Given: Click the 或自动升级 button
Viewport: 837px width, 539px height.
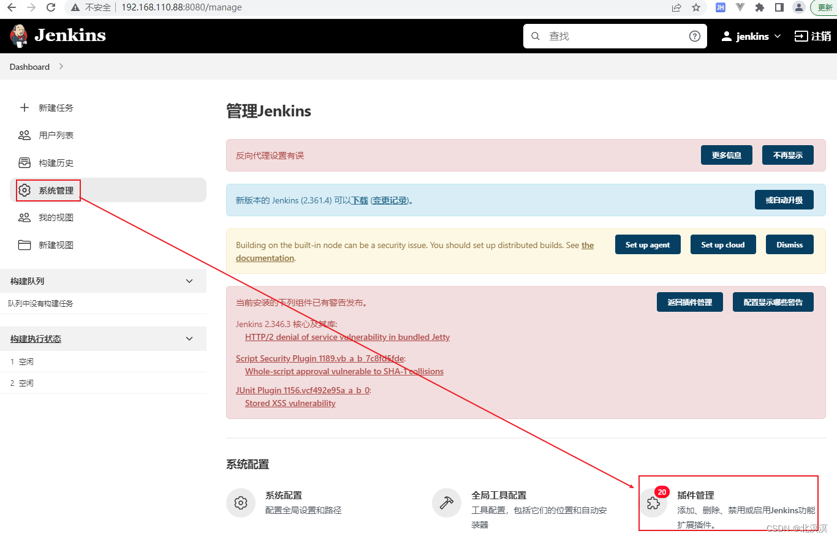Looking at the screenshot, I should coord(784,200).
